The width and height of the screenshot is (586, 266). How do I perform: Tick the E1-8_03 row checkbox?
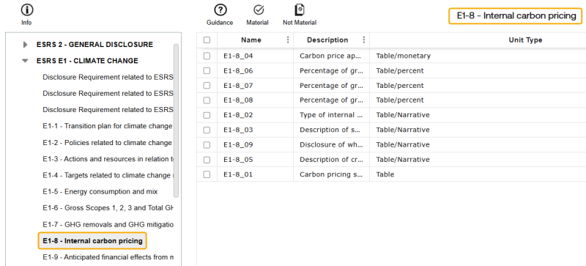click(x=207, y=130)
